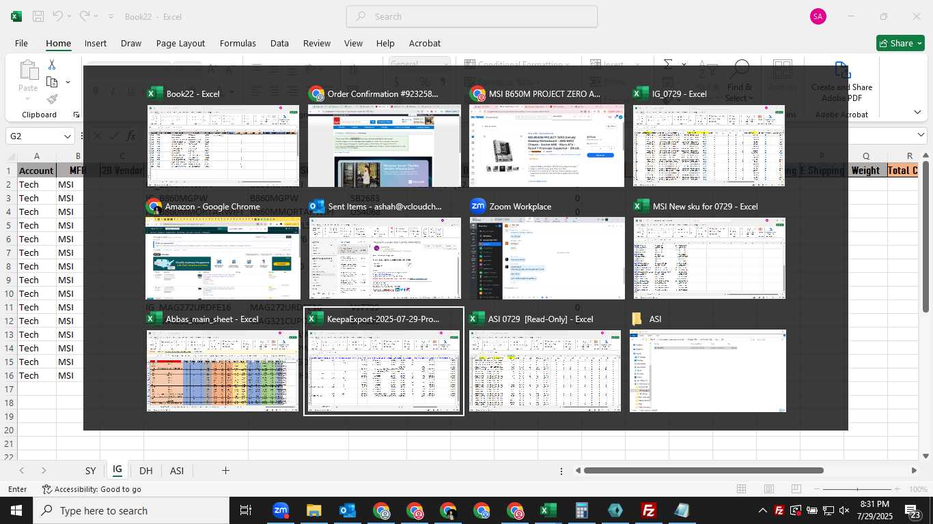Collapse the ribbon with the chevron
Image resolution: width=933 pixels, height=524 pixels.
tap(917, 113)
